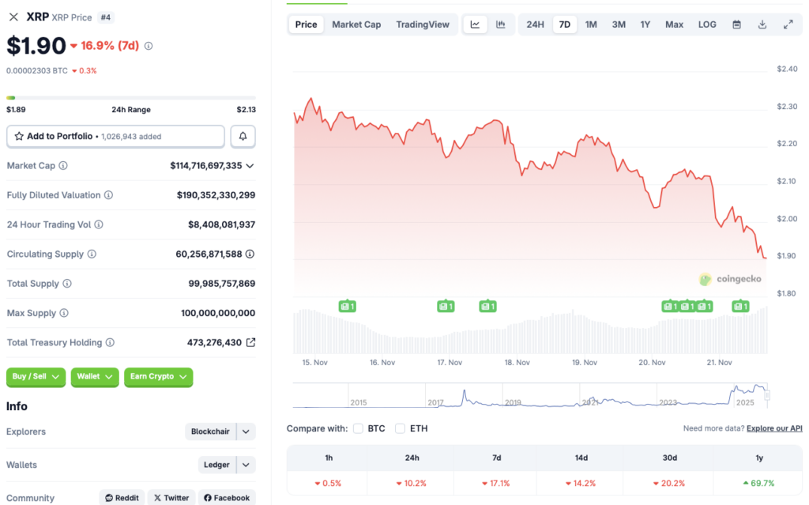Open the Ledger wallets dropdown
Screen dimensions: 809x505
(x=226, y=465)
